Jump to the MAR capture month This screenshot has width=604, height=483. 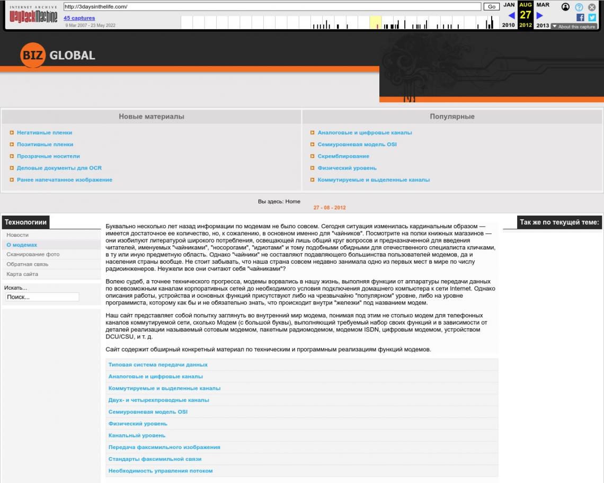pos(543,5)
